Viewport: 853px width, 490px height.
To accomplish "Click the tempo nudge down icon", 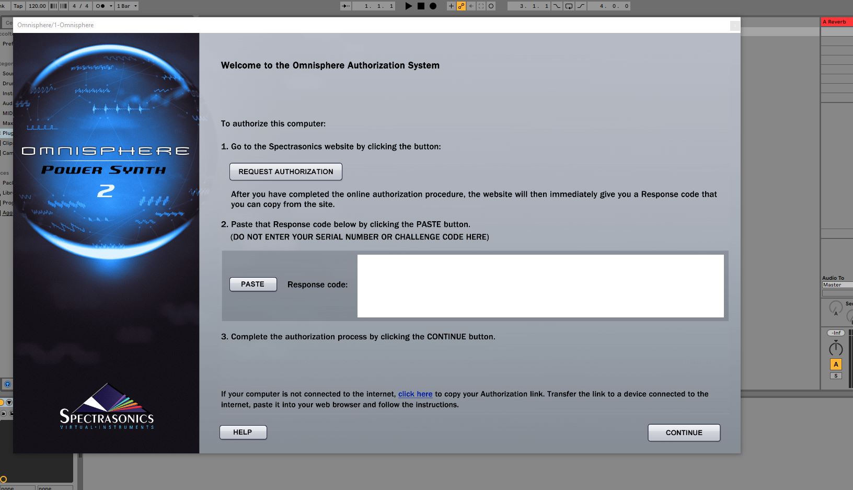I will point(53,6).
